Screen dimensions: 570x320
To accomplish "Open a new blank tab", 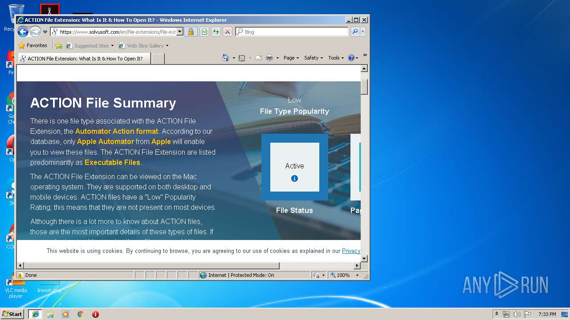I will click(x=158, y=59).
